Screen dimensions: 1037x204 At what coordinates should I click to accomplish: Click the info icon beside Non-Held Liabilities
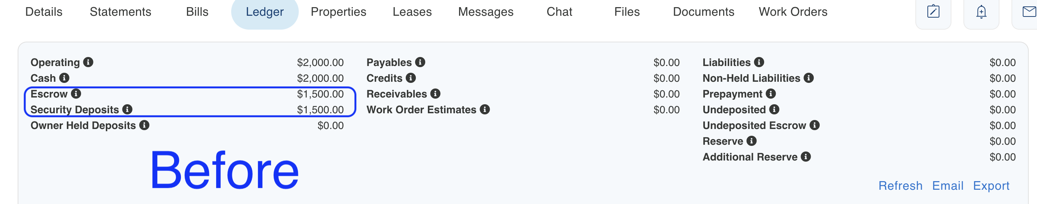click(809, 78)
